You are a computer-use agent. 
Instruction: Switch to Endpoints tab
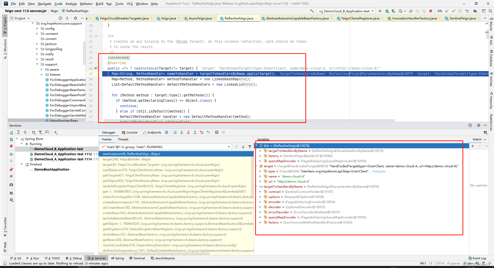(x=152, y=132)
